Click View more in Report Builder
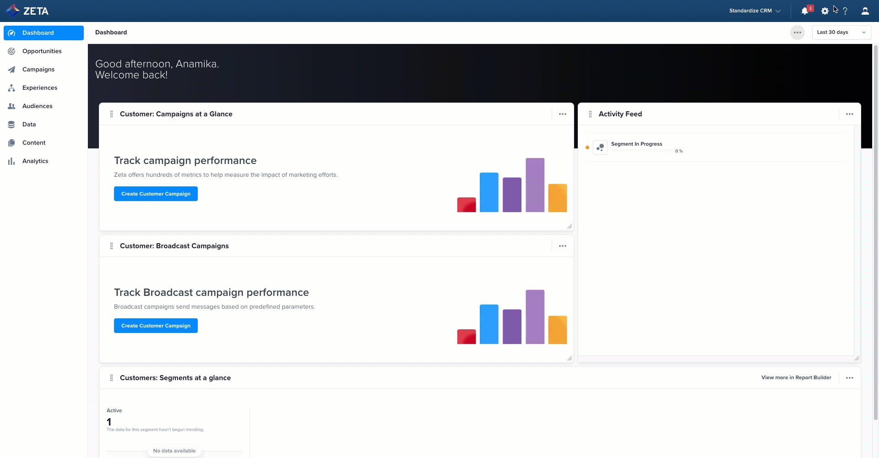This screenshot has height=458, width=879. click(796, 378)
